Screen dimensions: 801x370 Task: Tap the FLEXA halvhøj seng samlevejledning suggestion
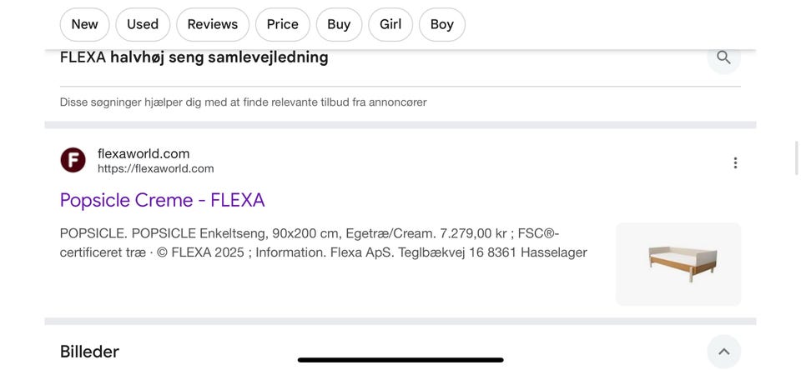pyautogui.click(x=194, y=57)
